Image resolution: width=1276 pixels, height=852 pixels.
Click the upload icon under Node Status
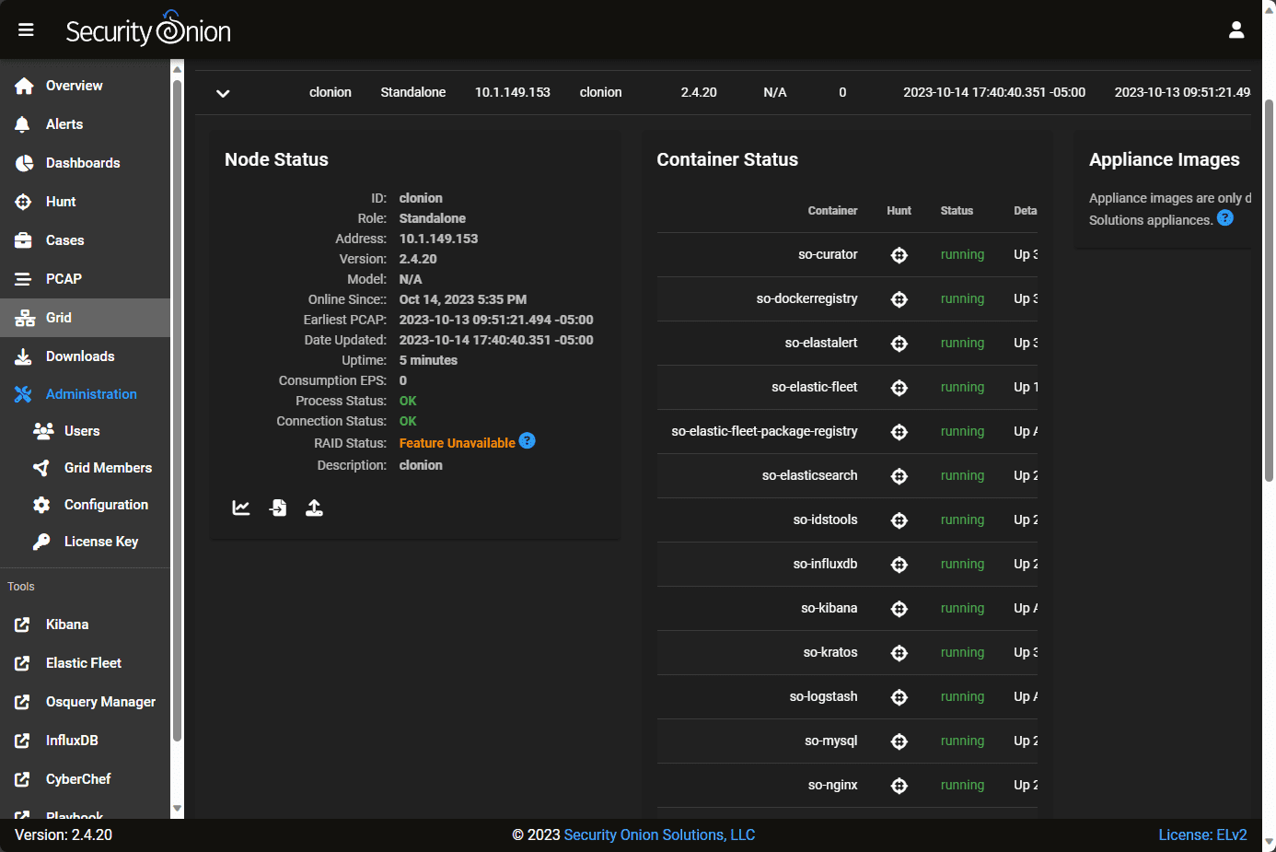pyautogui.click(x=314, y=508)
